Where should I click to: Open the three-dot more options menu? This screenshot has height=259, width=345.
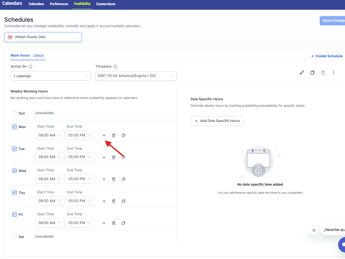[333, 73]
